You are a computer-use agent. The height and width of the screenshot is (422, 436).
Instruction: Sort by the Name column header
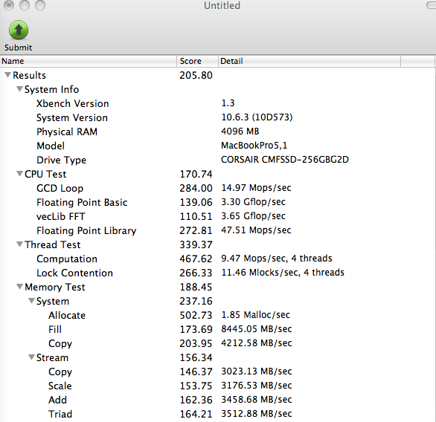pos(88,61)
